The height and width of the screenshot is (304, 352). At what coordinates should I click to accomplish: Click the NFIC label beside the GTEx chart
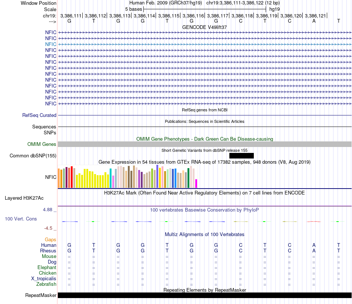coord(50,177)
